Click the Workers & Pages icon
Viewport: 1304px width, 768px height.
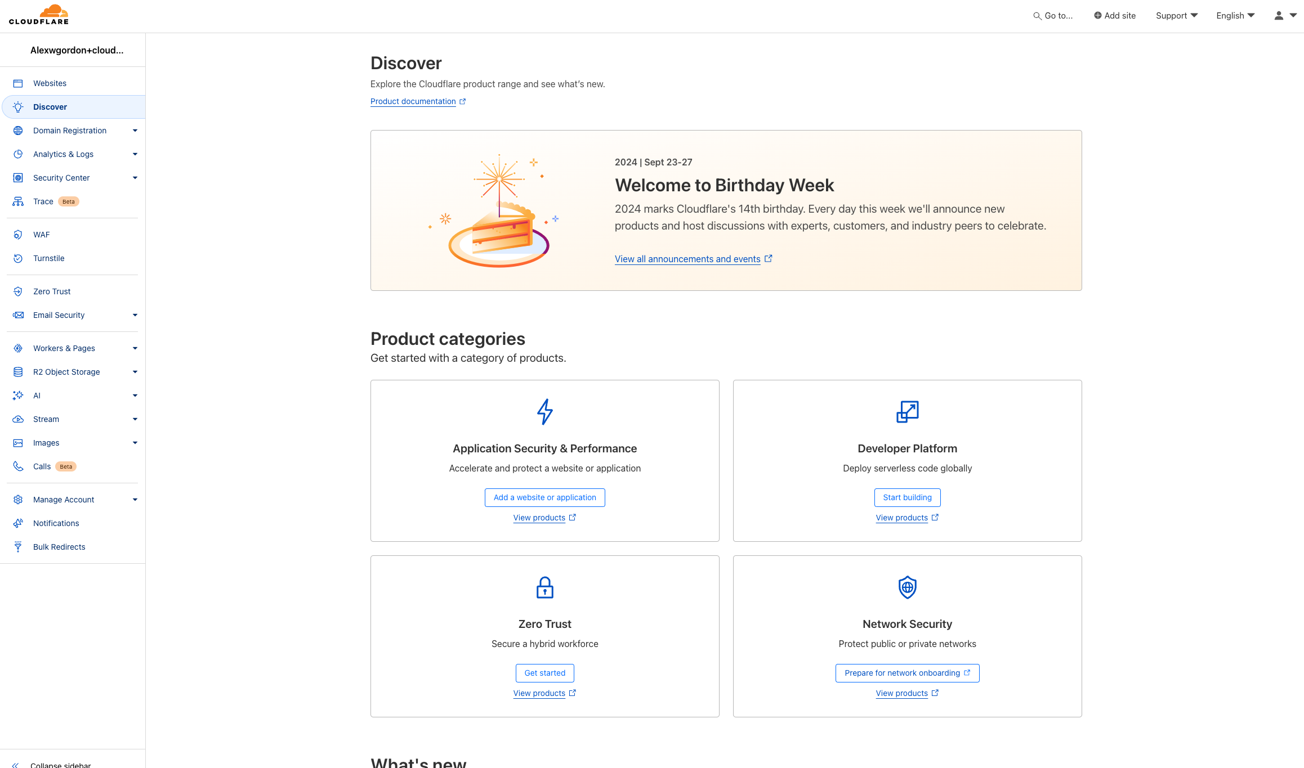click(x=18, y=348)
